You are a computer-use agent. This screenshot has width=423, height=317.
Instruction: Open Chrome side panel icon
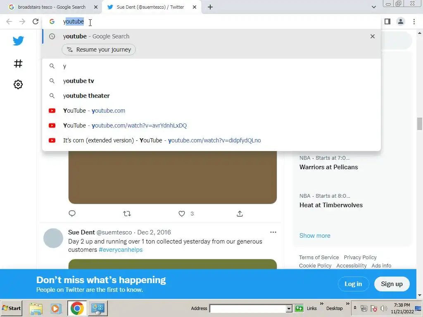click(387, 21)
